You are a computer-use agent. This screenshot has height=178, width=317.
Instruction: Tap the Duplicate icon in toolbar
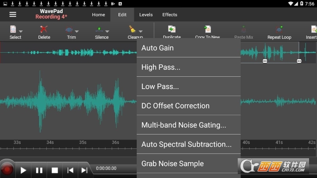tap(172, 30)
